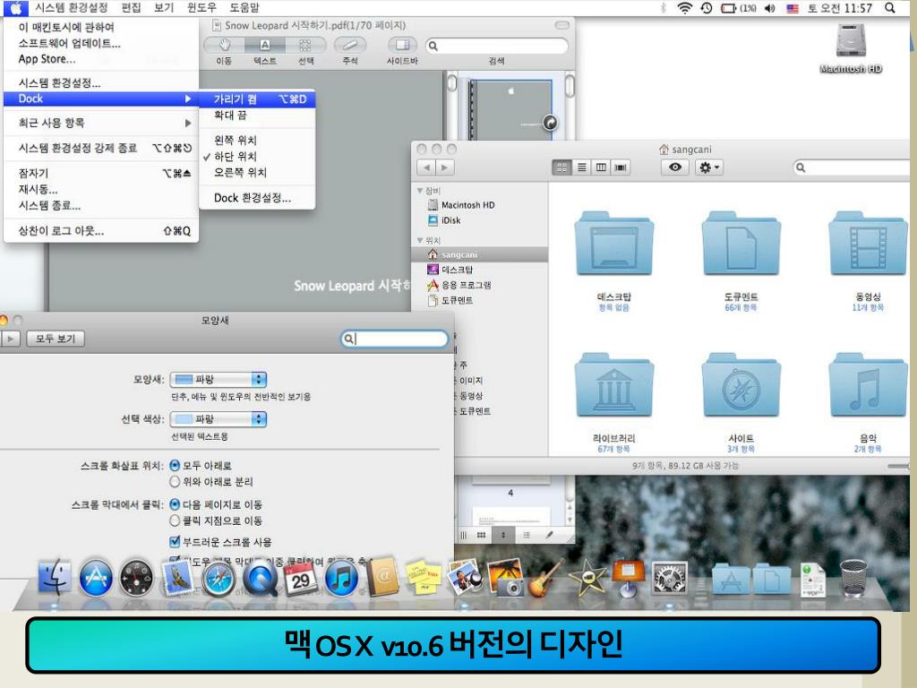Image resolution: width=917 pixels, height=688 pixels.
Task: Expand the 최근 사용 항목 submenu
Action: 100,123
